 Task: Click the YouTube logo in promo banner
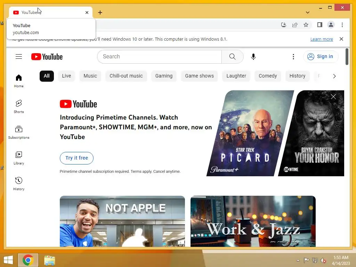[78, 104]
